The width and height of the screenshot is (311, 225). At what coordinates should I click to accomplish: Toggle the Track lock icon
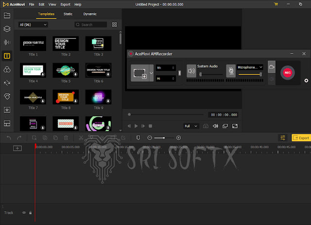(x=30, y=213)
